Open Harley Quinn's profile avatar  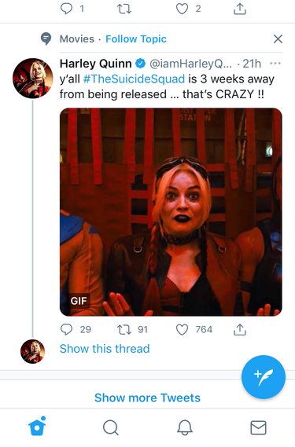click(33, 79)
